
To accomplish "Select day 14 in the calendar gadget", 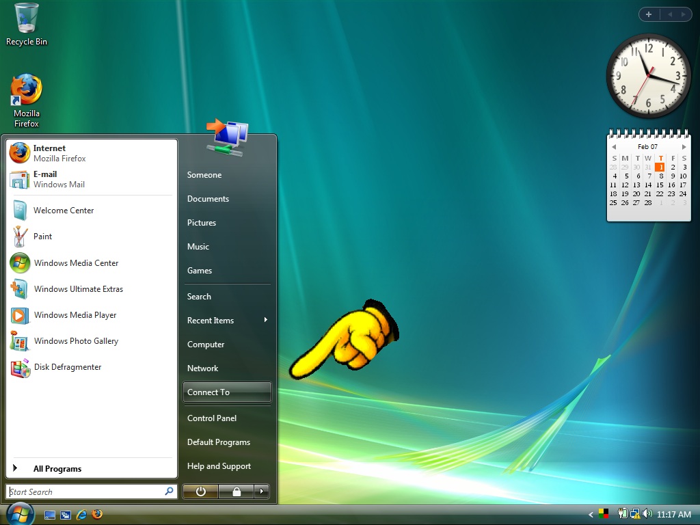I will click(648, 185).
